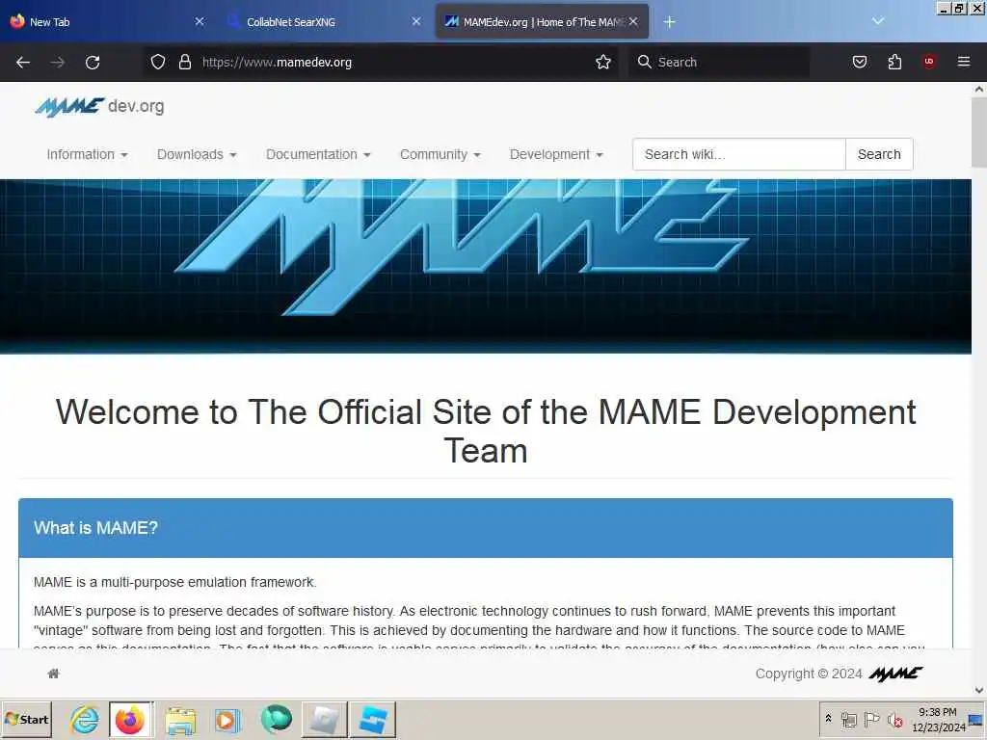
Task: Switch to the CollabNet SearXNG tab
Action: coord(324,21)
